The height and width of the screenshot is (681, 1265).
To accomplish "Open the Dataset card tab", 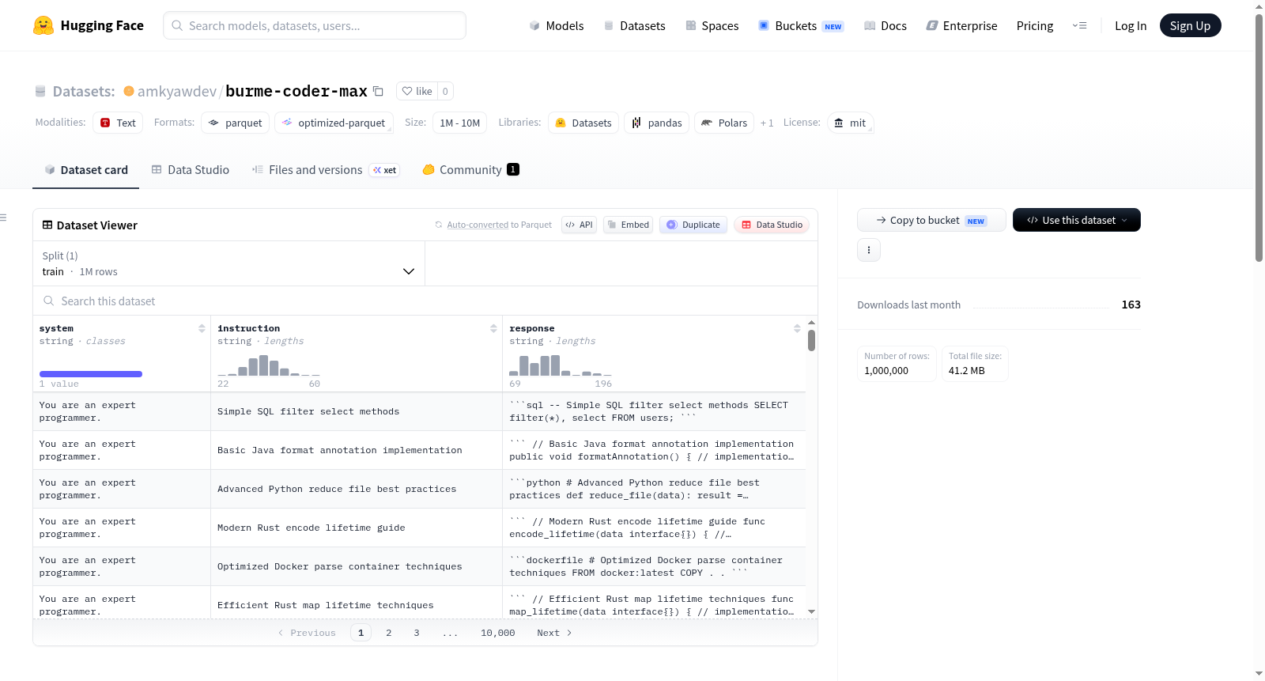I will point(86,170).
